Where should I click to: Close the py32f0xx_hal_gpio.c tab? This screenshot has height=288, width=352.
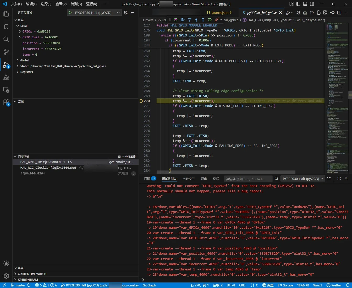pos(280,13)
